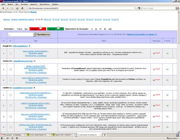Compare by position 100 link
The height and width of the screenshot is (140, 180).
pyautogui.click(x=110, y=29)
